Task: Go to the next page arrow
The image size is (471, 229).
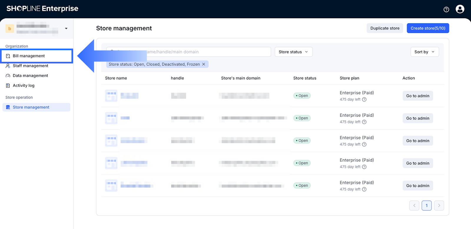Action: (x=439, y=206)
